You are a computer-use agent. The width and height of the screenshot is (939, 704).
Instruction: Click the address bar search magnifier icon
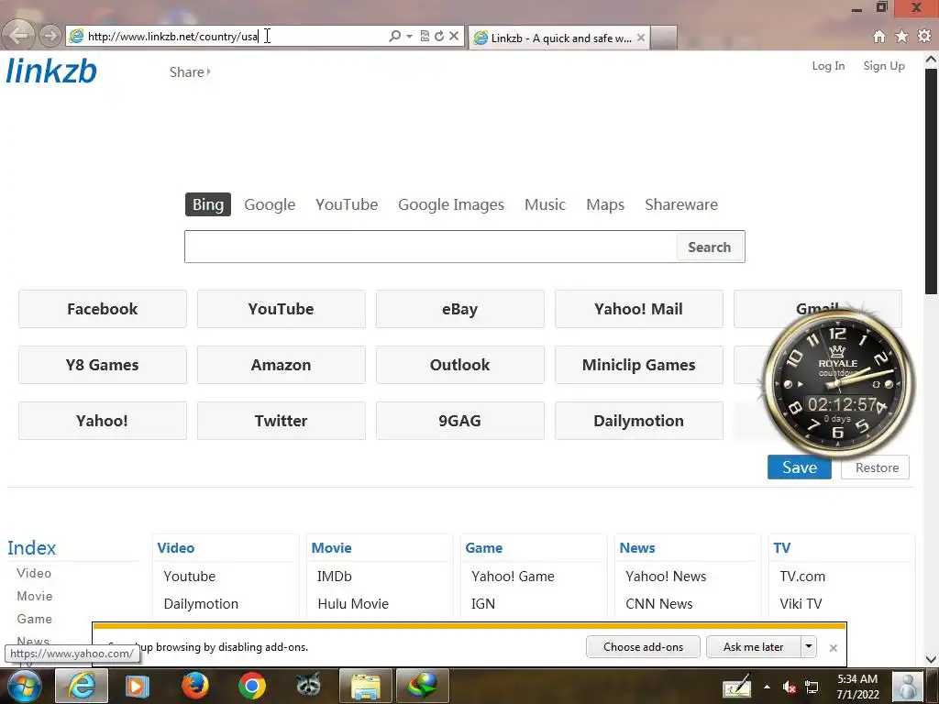coord(394,36)
